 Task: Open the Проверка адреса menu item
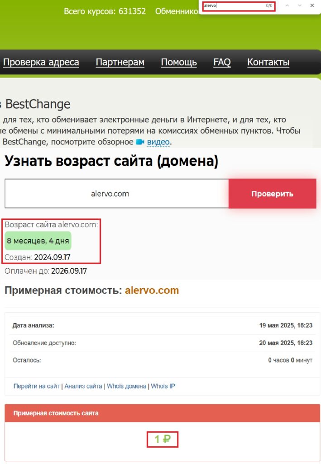tap(41, 63)
